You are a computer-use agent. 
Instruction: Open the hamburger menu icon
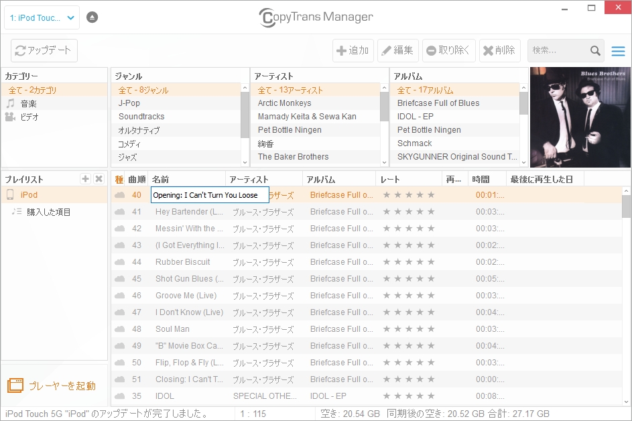click(x=618, y=51)
